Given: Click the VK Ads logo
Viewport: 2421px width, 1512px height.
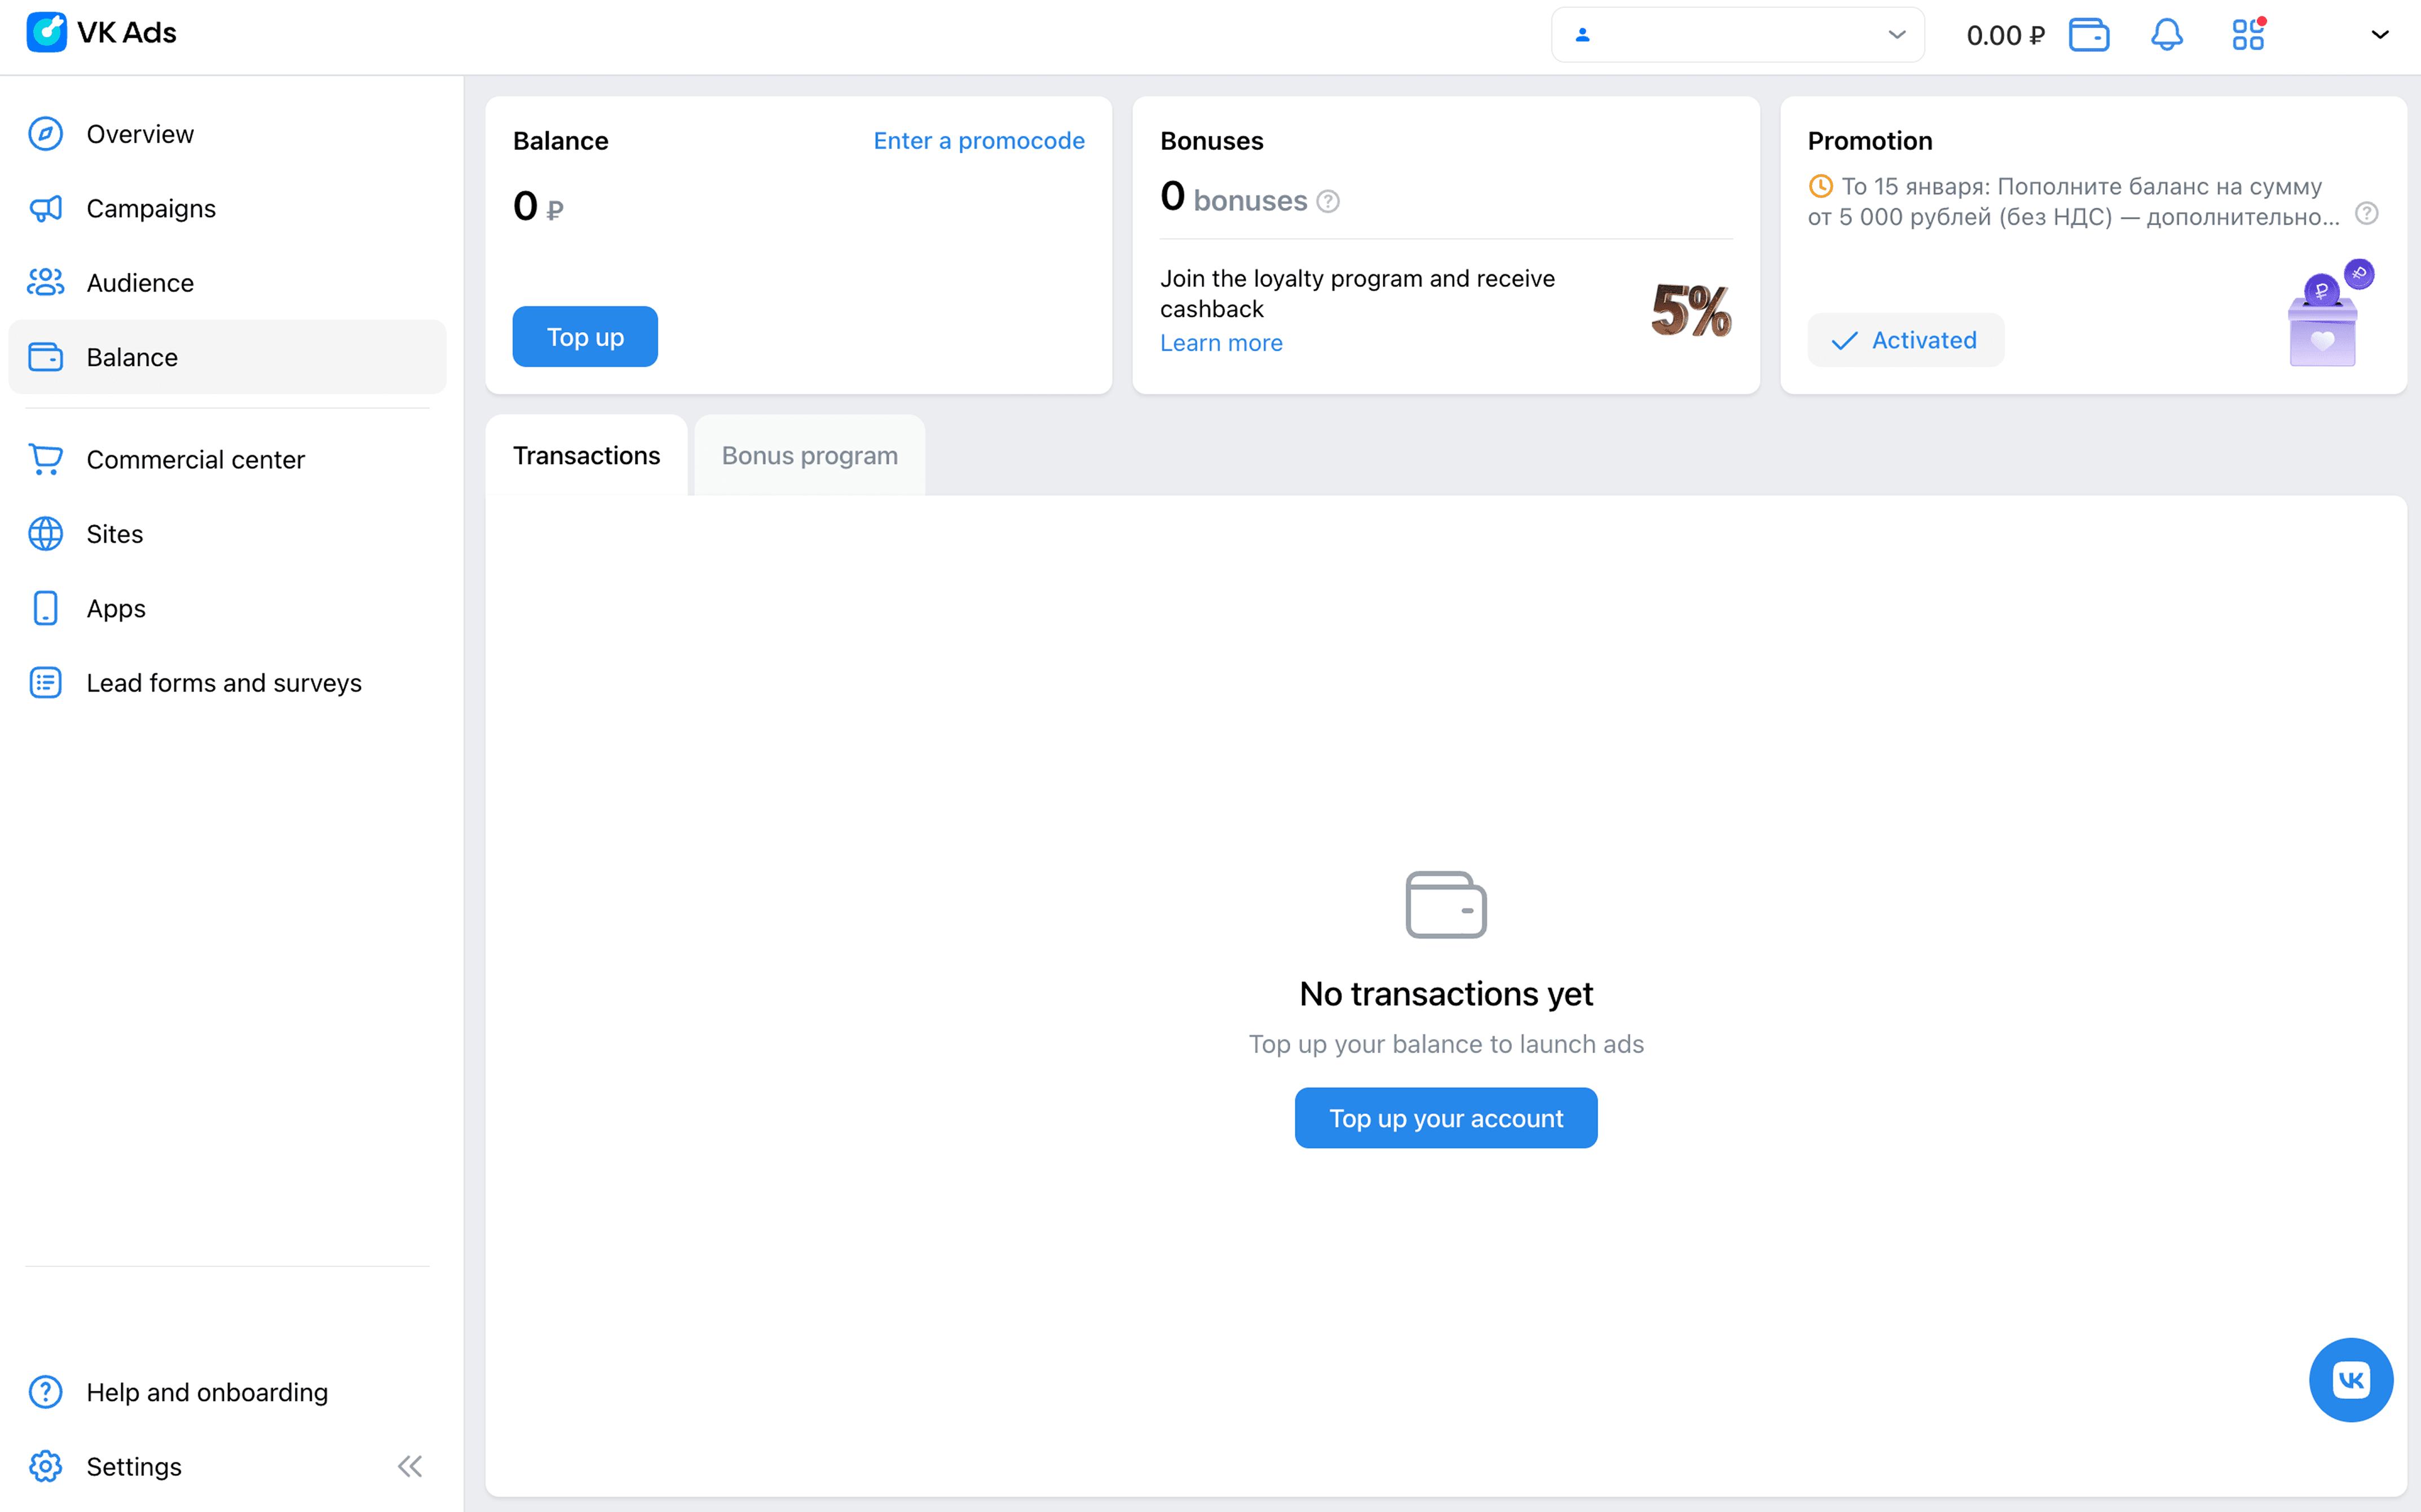Looking at the screenshot, I should click(102, 33).
